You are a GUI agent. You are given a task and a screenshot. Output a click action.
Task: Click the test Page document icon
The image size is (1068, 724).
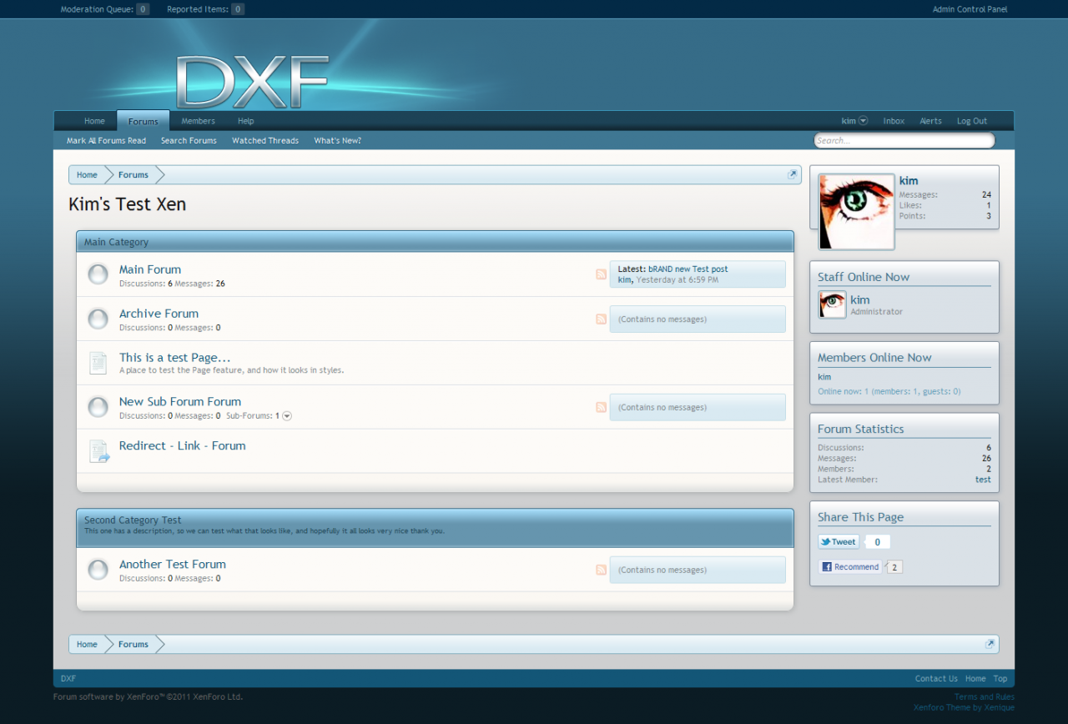coord(98,363)
